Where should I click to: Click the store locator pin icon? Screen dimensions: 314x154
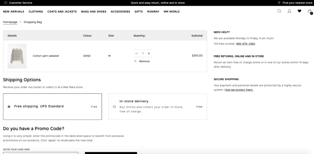(279, 3)
